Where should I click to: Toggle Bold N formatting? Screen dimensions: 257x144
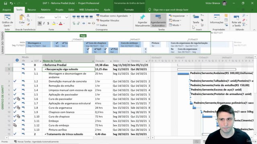(x=39, y=23)
